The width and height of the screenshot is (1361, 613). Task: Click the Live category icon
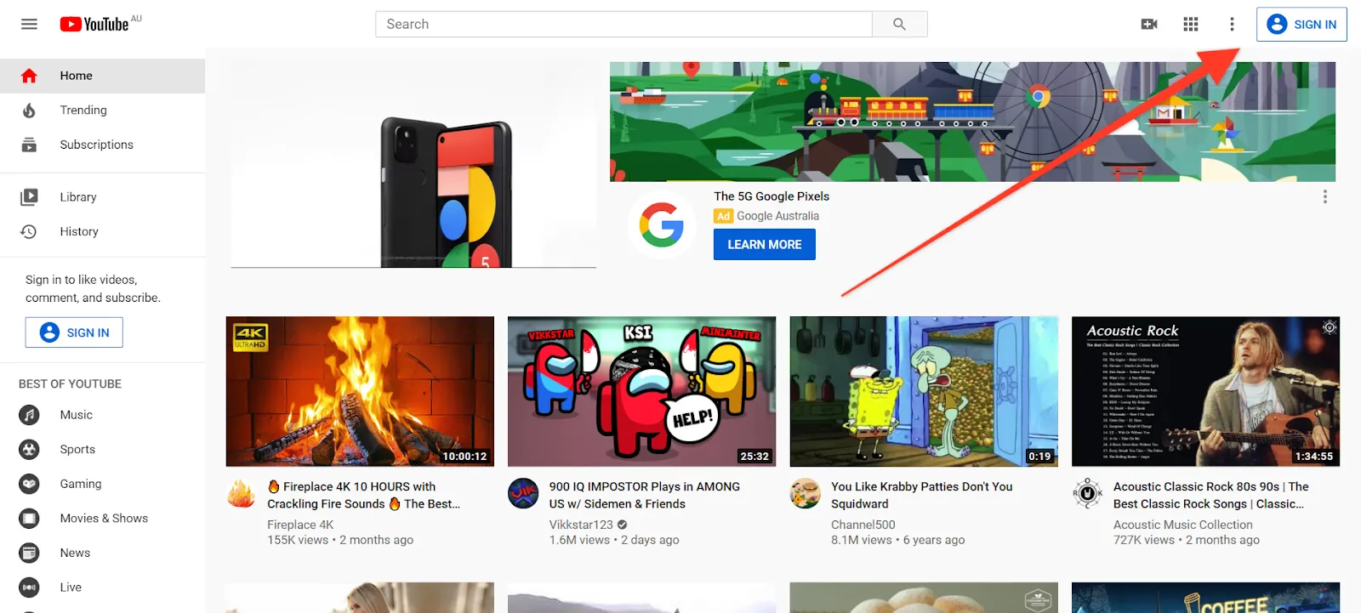pyautogui.click(x=29, y=587)
